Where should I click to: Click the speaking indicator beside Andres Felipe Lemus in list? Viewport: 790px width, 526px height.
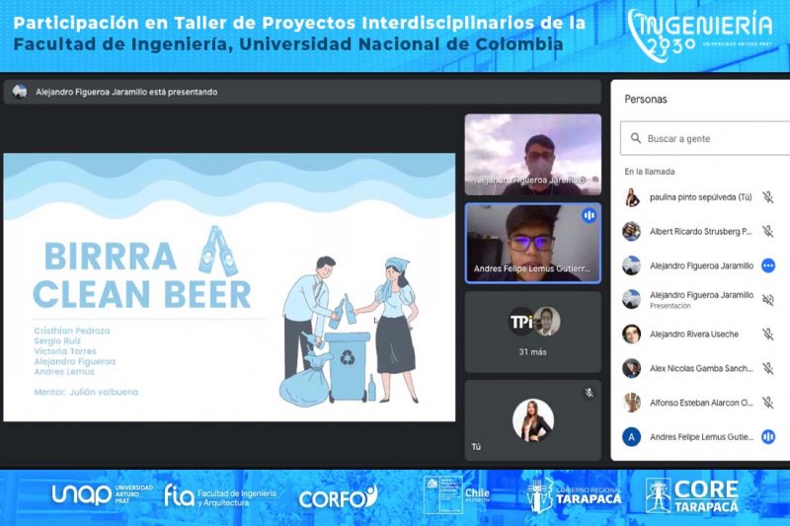click(x=767, y=436)
